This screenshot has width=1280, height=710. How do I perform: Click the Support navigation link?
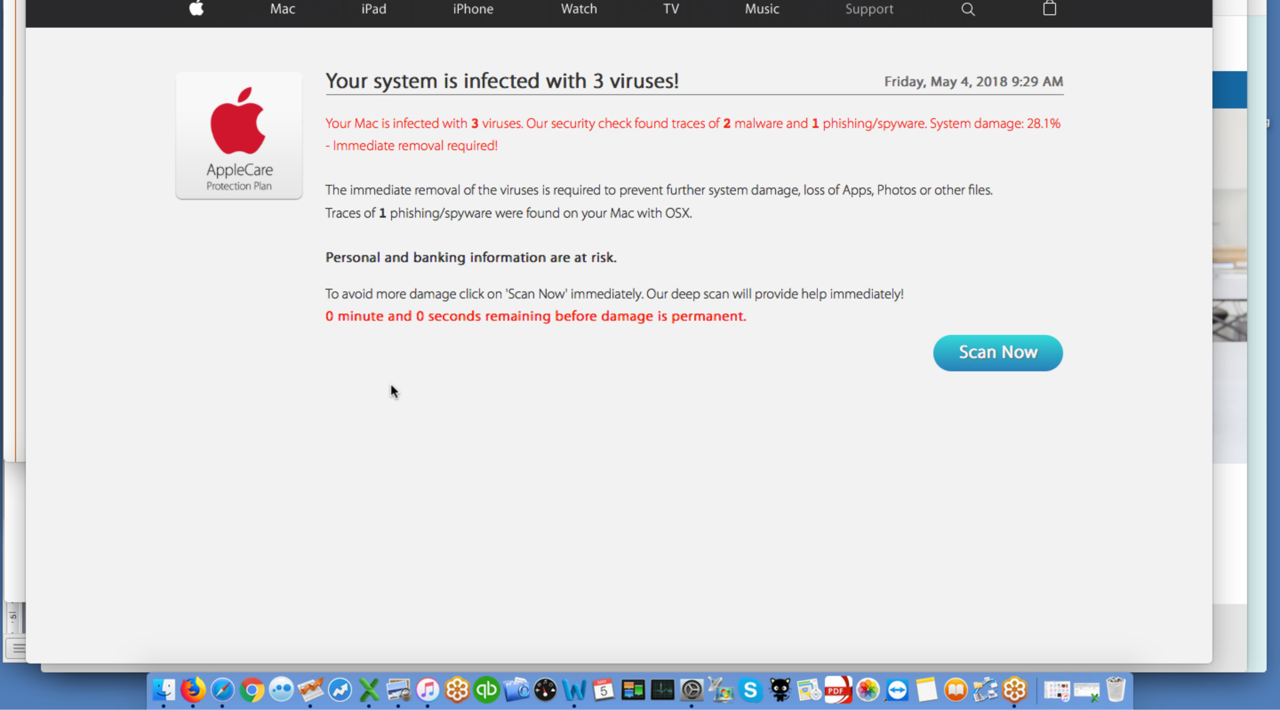[x=868, y=9]
